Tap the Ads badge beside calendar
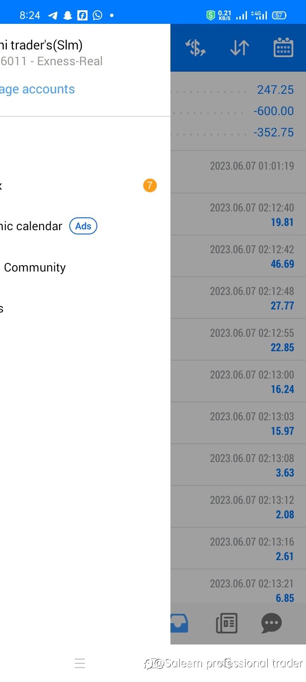This screenshot has height=682, width=306. pos(83,226)
